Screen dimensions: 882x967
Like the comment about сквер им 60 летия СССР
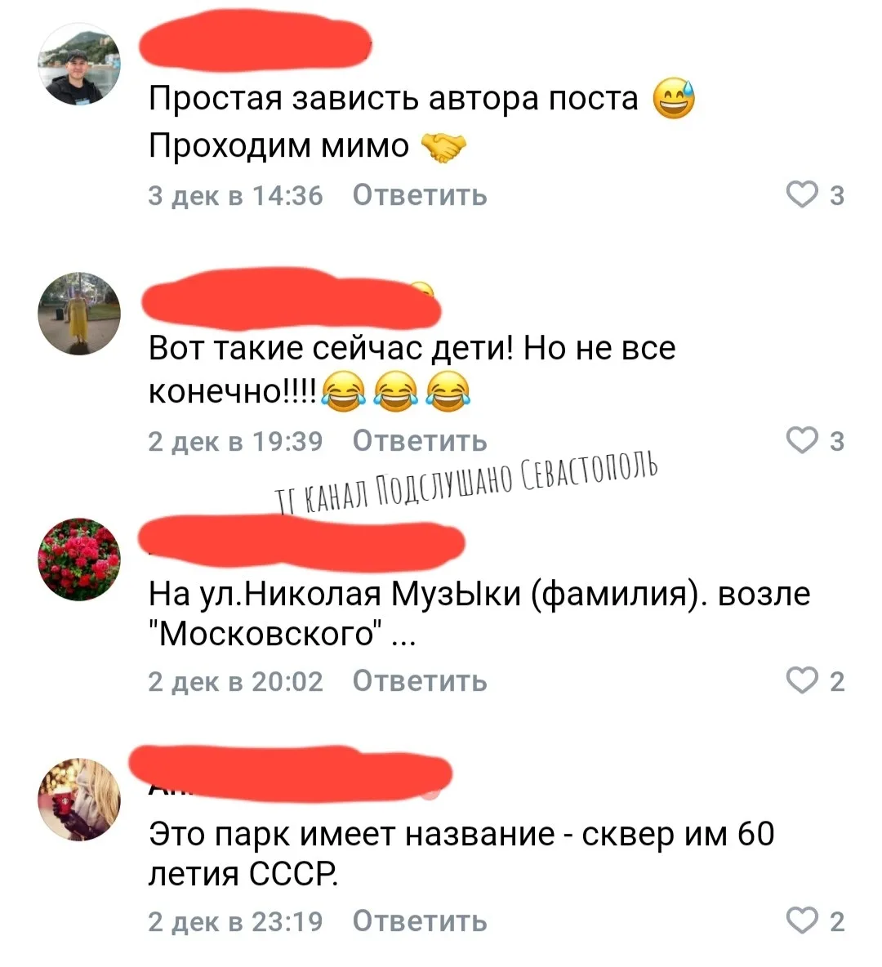pos(803,920)
